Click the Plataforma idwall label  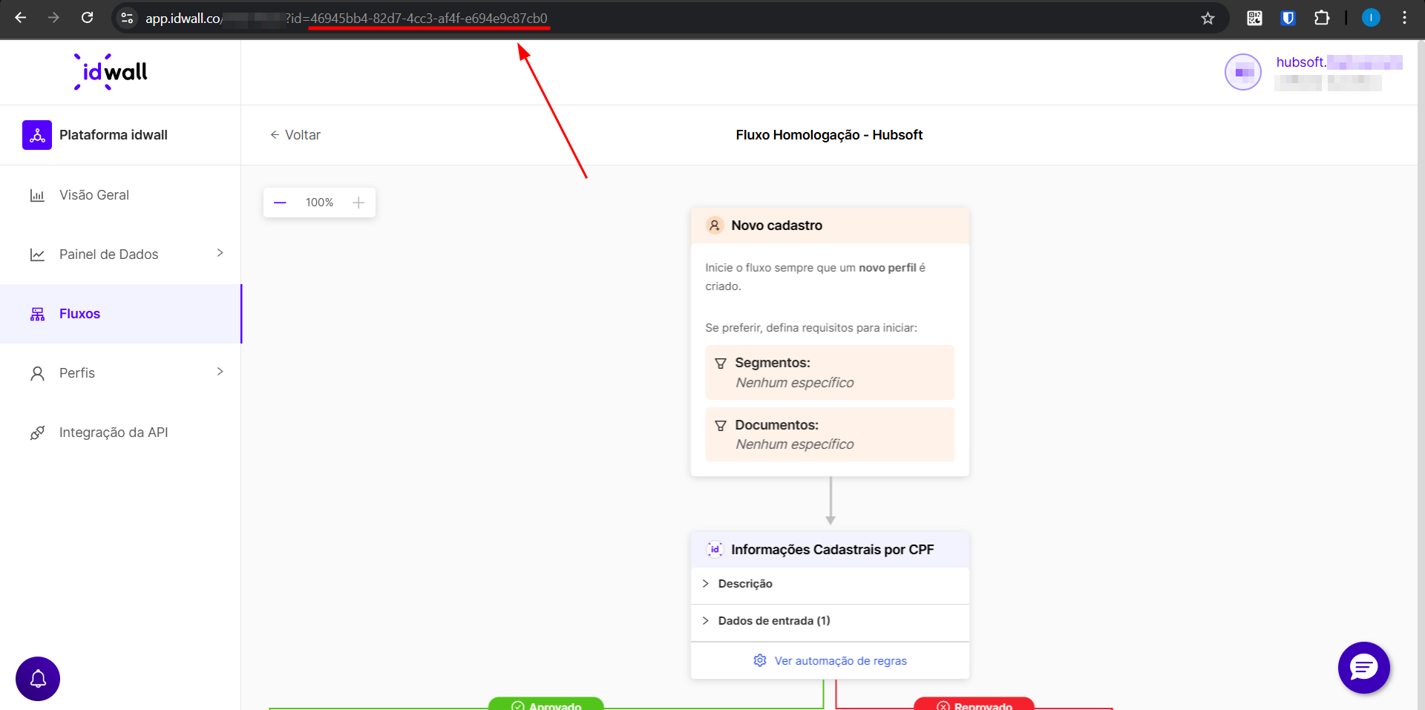point(114,135)
